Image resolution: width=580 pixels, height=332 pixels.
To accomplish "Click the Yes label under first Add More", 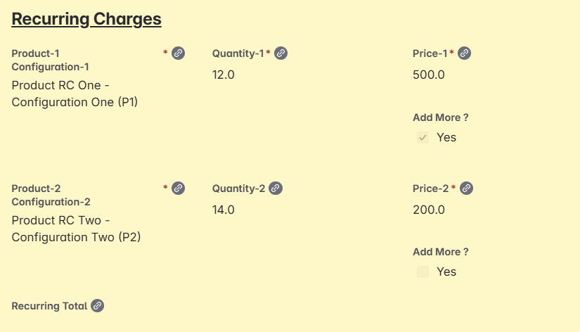I will click(446, 137).
